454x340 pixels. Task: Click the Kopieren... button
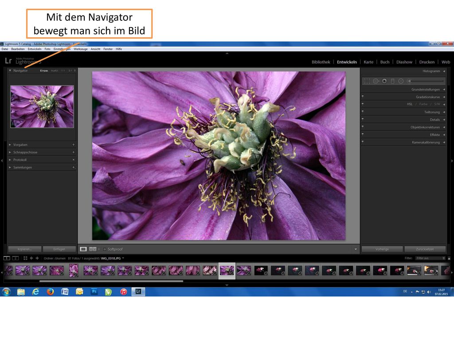(25, 249)
